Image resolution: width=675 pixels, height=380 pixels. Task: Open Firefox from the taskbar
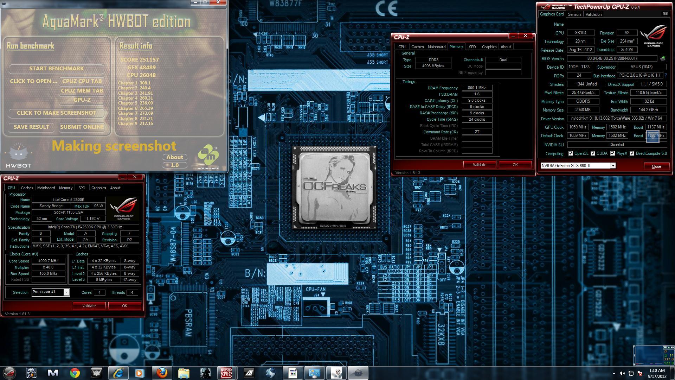click(162, 373)
